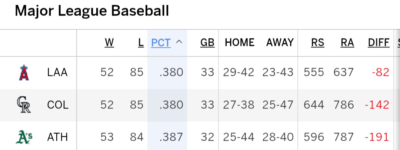Viewport: 400px width, 150px height.
Task: Sort by DIFF run differential header
Action: click(x=379, y=43)
